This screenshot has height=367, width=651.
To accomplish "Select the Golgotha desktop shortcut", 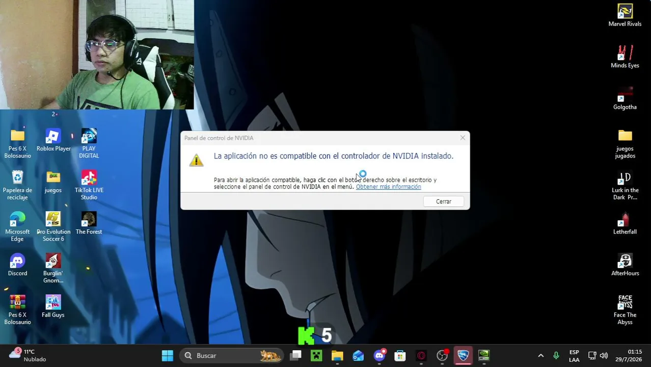I will [x=625, y=98].
